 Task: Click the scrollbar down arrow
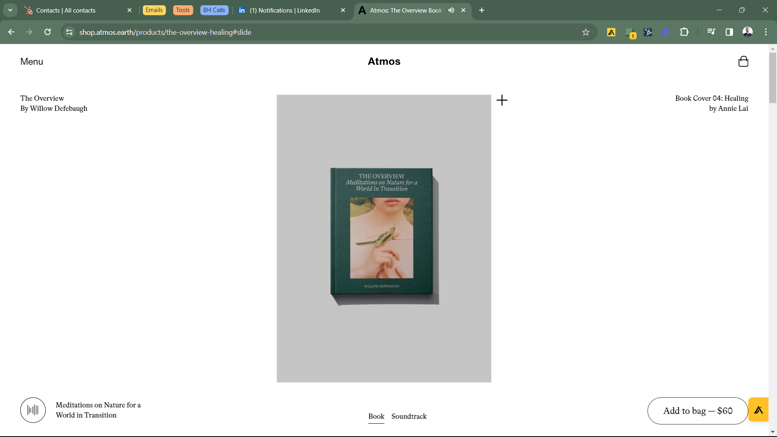[x=773, y=432]
